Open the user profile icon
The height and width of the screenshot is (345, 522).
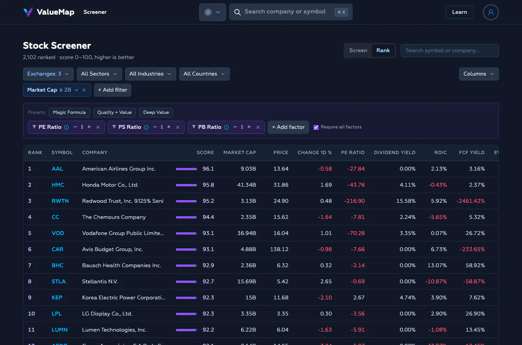coord(491,12)
